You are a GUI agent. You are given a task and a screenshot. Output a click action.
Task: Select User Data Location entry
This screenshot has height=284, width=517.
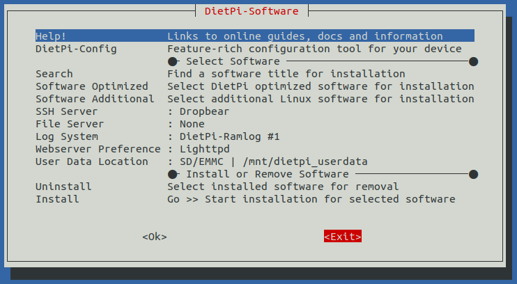click(x=92, y=161)
